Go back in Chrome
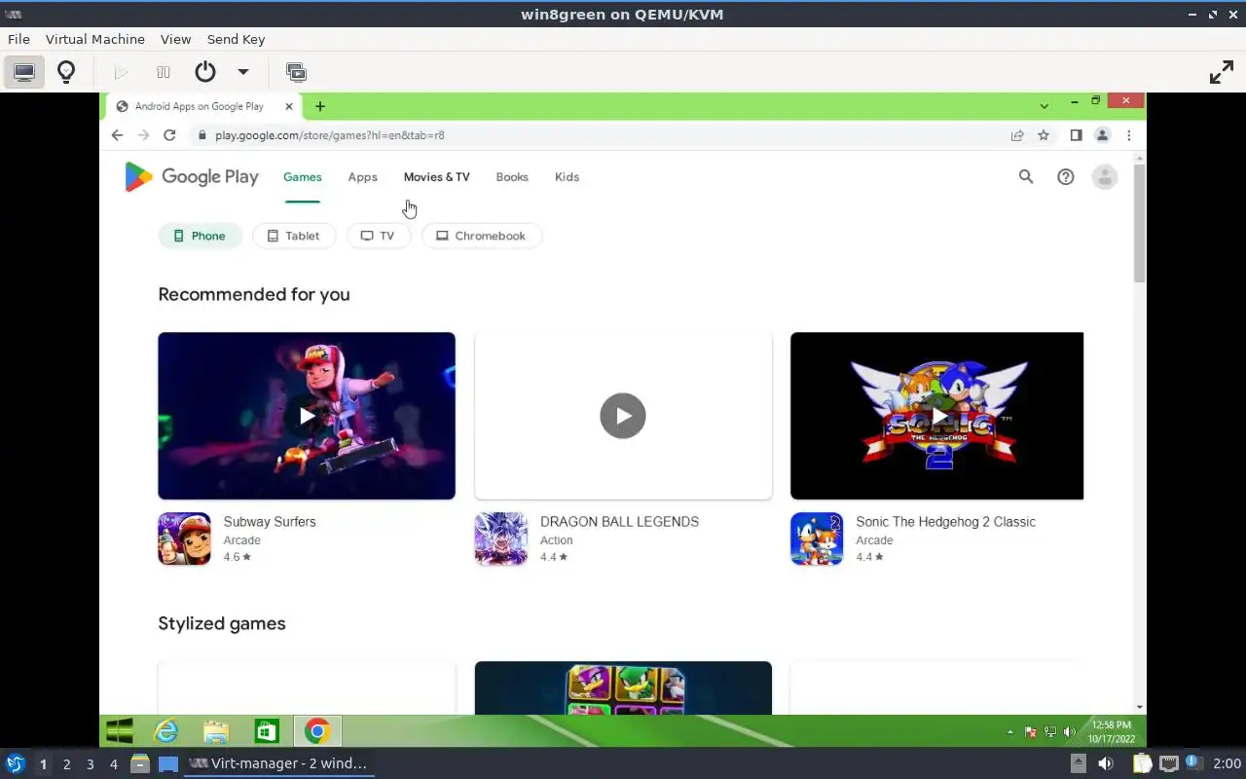The image size is (1246, 779). pos(118,135)
